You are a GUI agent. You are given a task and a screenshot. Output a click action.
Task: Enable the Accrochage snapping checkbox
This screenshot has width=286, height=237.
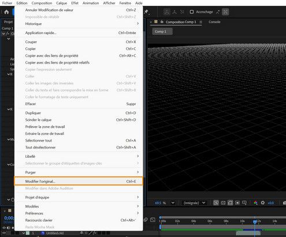[192, 12]
